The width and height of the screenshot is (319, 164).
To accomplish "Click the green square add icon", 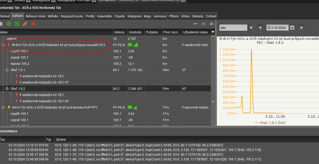I will click(x=17, y=24).
